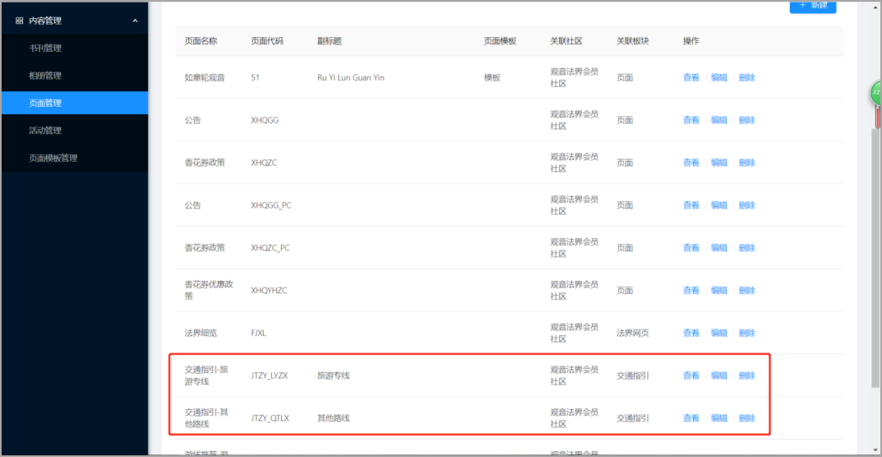Viewport: 882px width, 457px height.
Task: Delete the XHQZC 香花券政策 row
Action: point(747,163)
